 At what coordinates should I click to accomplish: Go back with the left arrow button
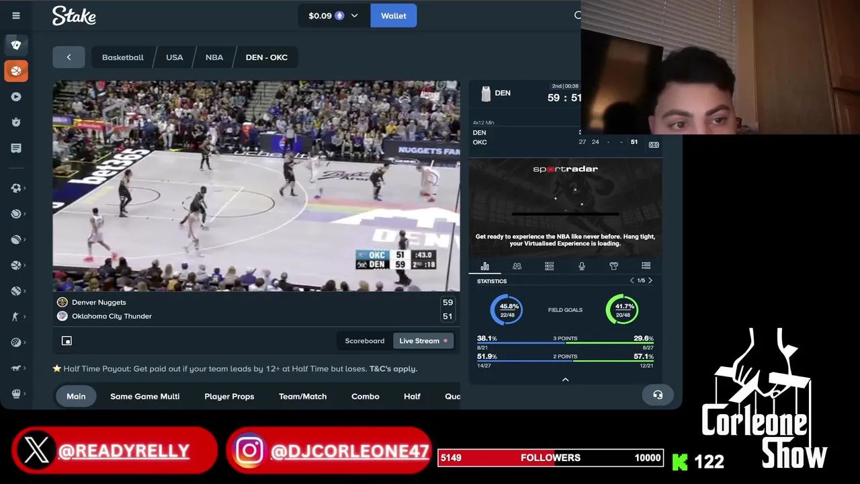click(x=69, y=57)
